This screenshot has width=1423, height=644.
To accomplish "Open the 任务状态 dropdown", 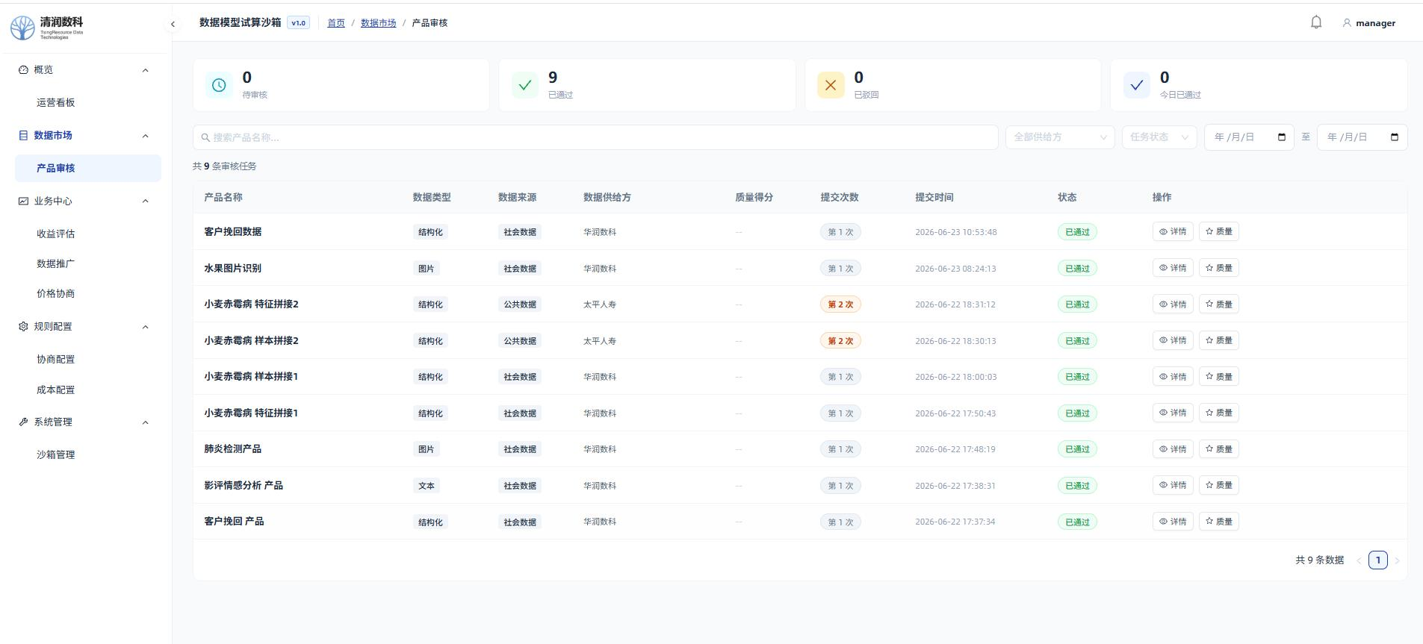I will (1159, 137).
